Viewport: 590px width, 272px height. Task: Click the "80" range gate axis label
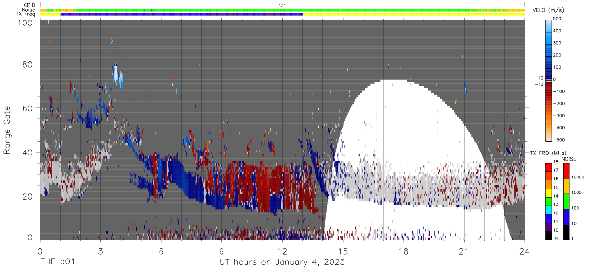tap(27, 64)
